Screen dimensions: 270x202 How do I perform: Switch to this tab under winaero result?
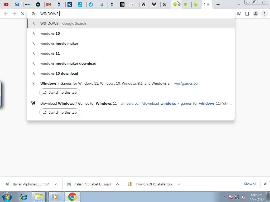60,112
